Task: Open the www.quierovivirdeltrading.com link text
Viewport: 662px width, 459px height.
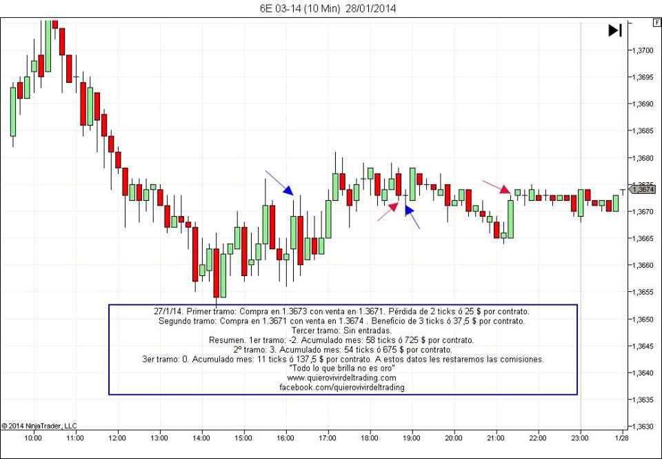Action: click(x=341, y=378)
